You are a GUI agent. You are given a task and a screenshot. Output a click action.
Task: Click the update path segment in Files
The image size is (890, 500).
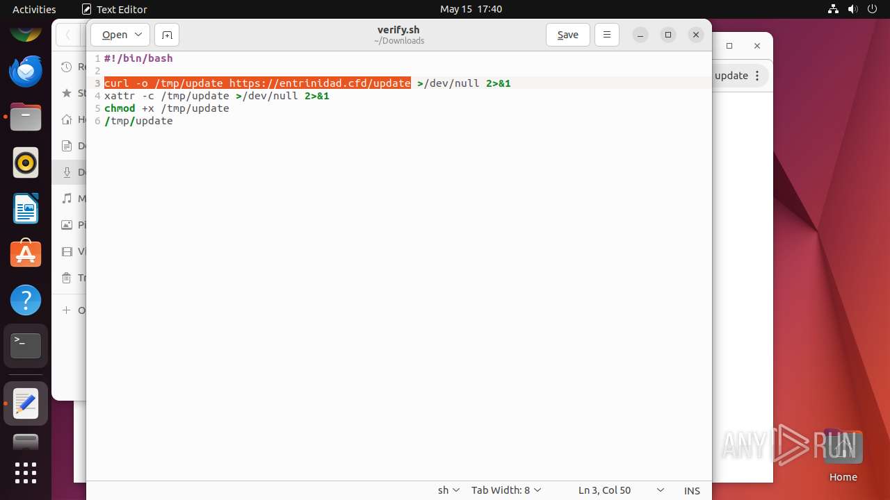[x=731, y=76]
